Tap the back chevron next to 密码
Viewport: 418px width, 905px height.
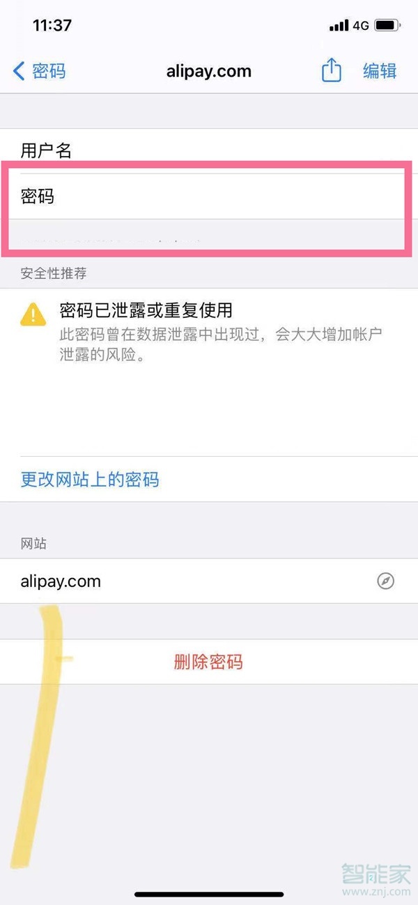[x=19, y=70]
